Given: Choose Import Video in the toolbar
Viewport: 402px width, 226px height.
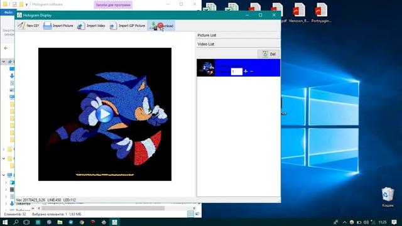Looking at the screenshot, I should [91, 26].
